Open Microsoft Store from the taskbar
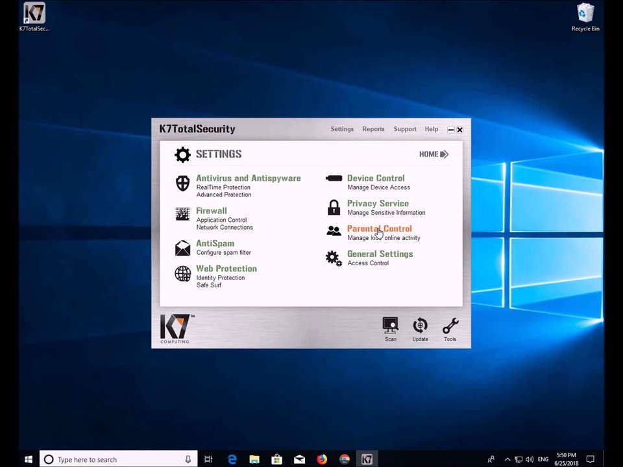Image resolution: width=623 pixels, height=467 pixels. [277, 459]
